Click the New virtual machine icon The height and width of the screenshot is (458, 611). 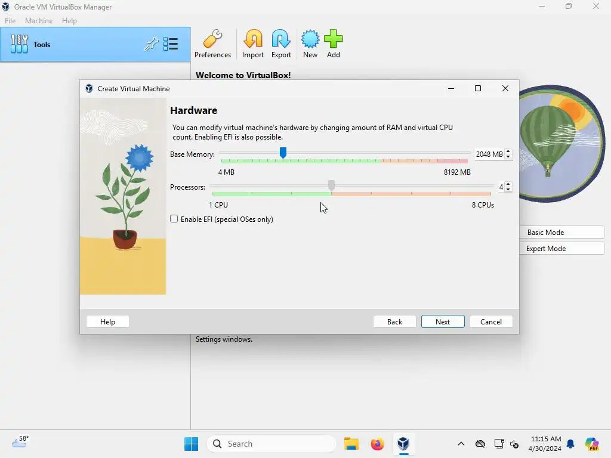[x=310, y=44]
